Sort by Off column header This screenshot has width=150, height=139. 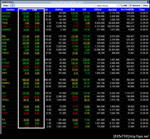click(84, 10)
